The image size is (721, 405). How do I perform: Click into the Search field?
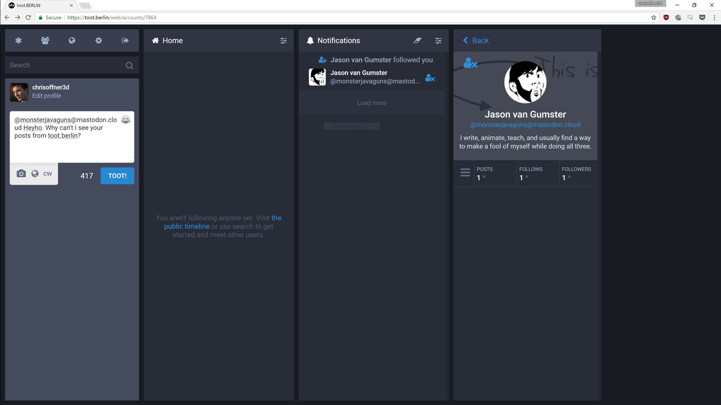pyautogui.click(x=65, y=65)
